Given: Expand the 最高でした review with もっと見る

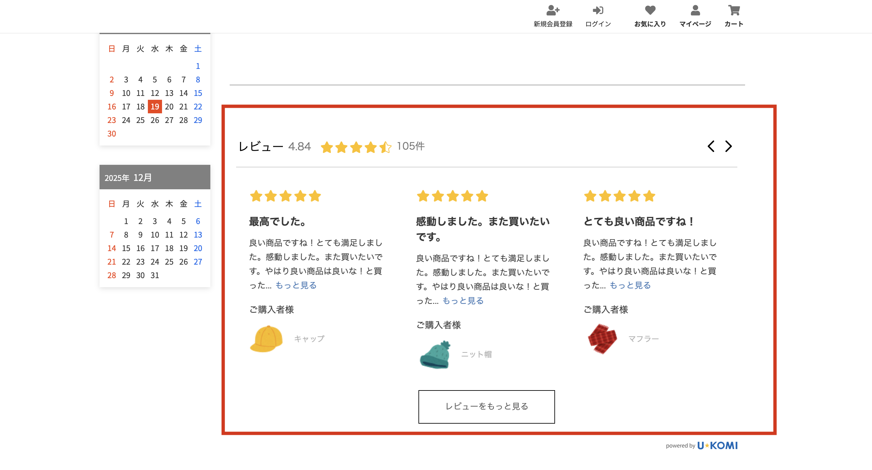Looking at the screenshot, I should pos(295,285).
